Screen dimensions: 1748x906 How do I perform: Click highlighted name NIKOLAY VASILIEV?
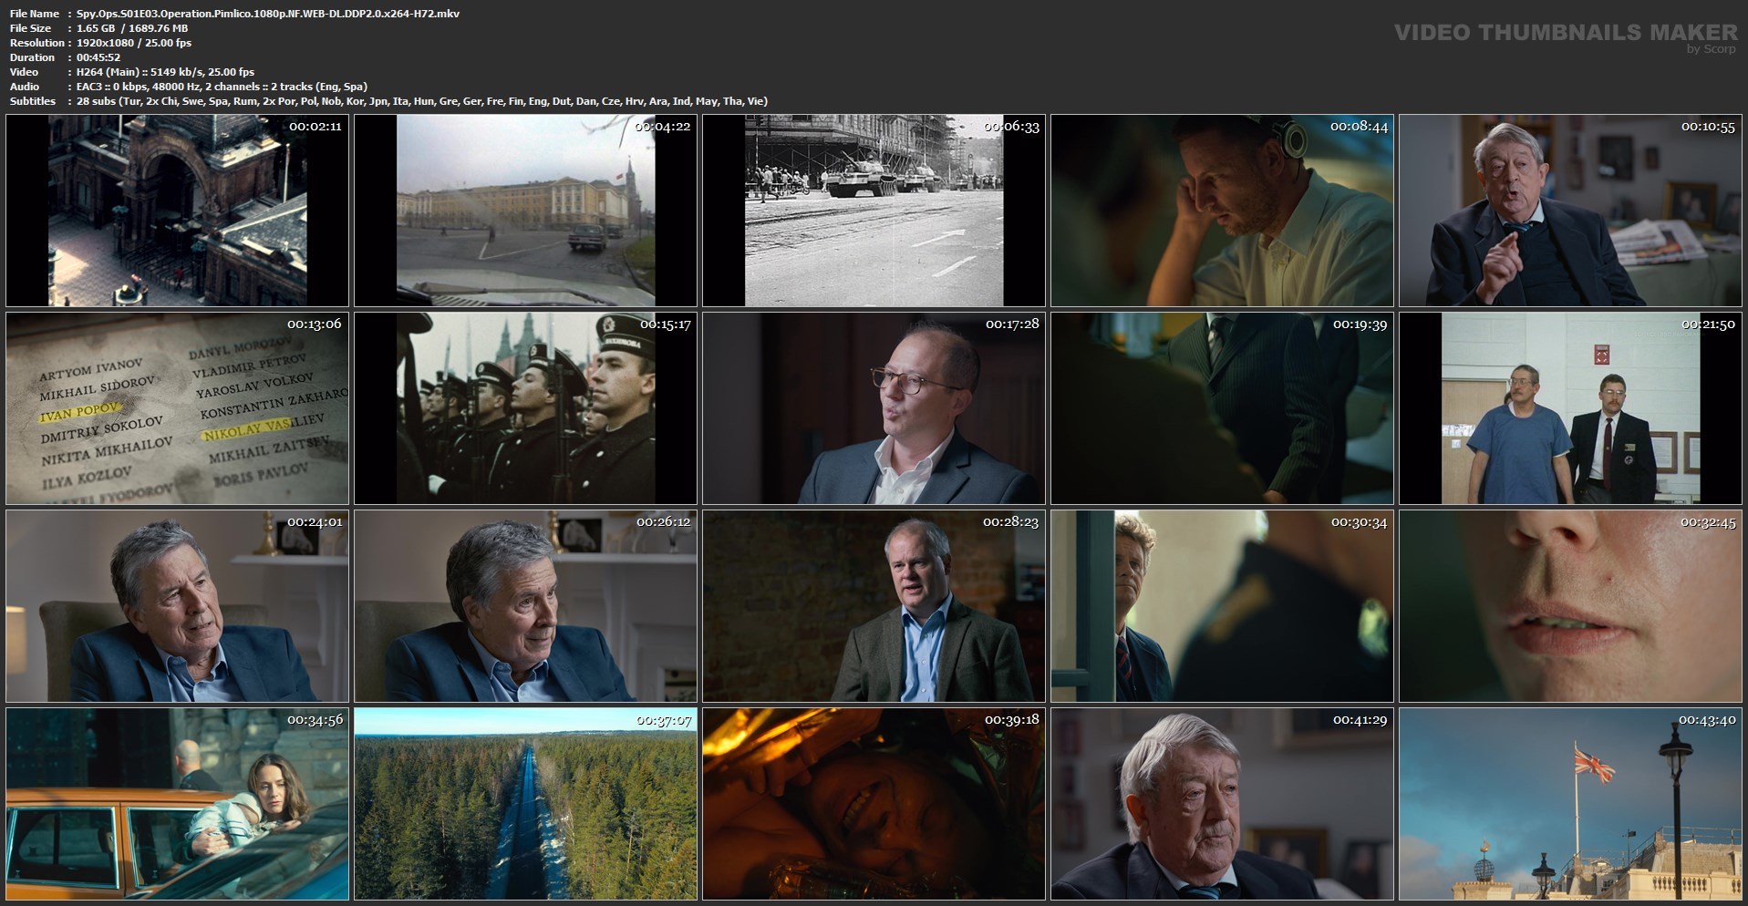(263, 426)
